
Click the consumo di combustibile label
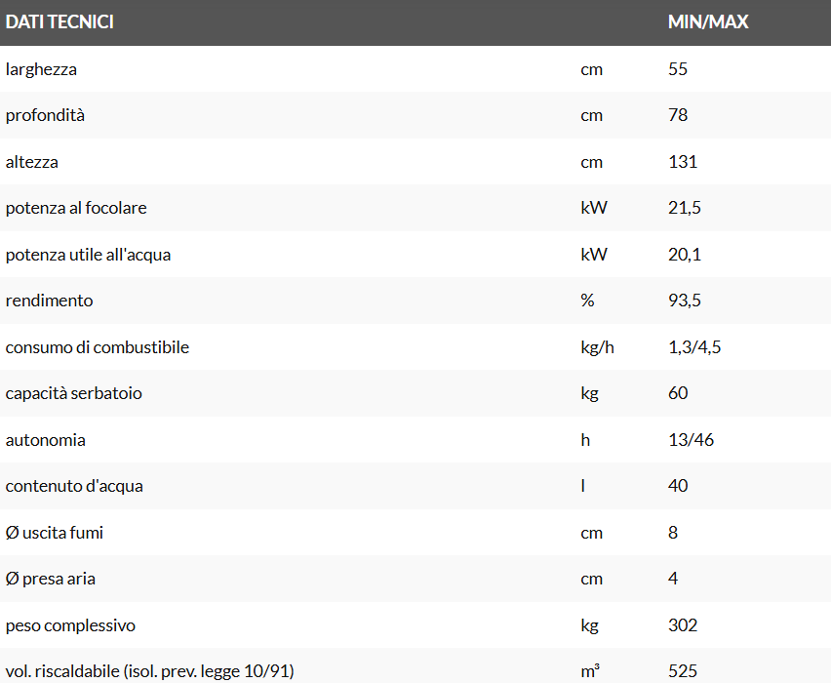[x=98, y=347]
